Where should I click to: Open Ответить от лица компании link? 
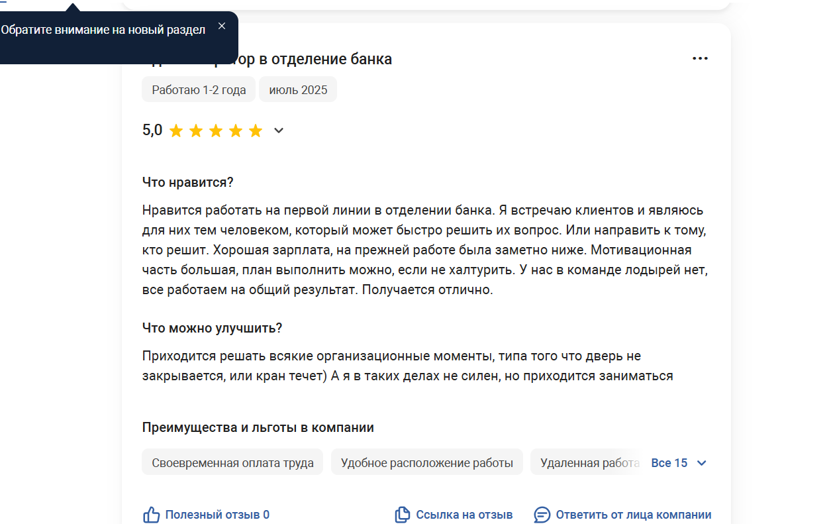(x=634, y=515)
